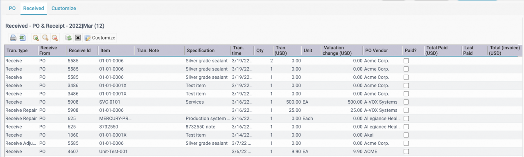Toggle Paid checkbox for the Akai vendor row

pos(406,135)
